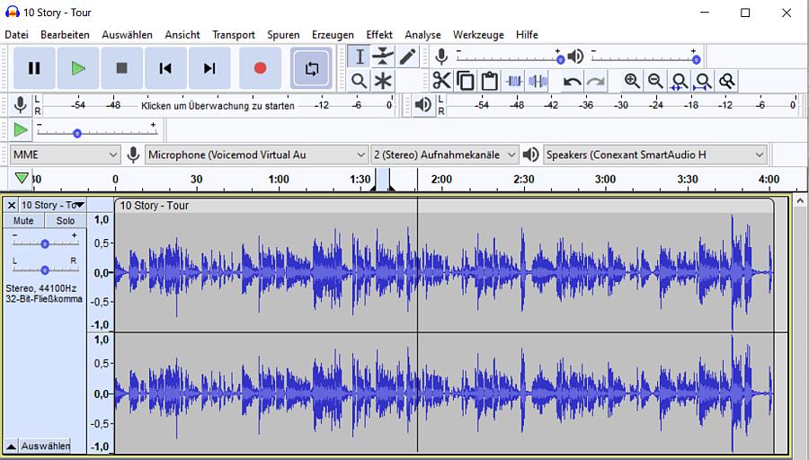Open the 2 (Stereo) Aufnahmekanäle dropdown
This screenshot has width=809, height=460.
tap(444, 155)
